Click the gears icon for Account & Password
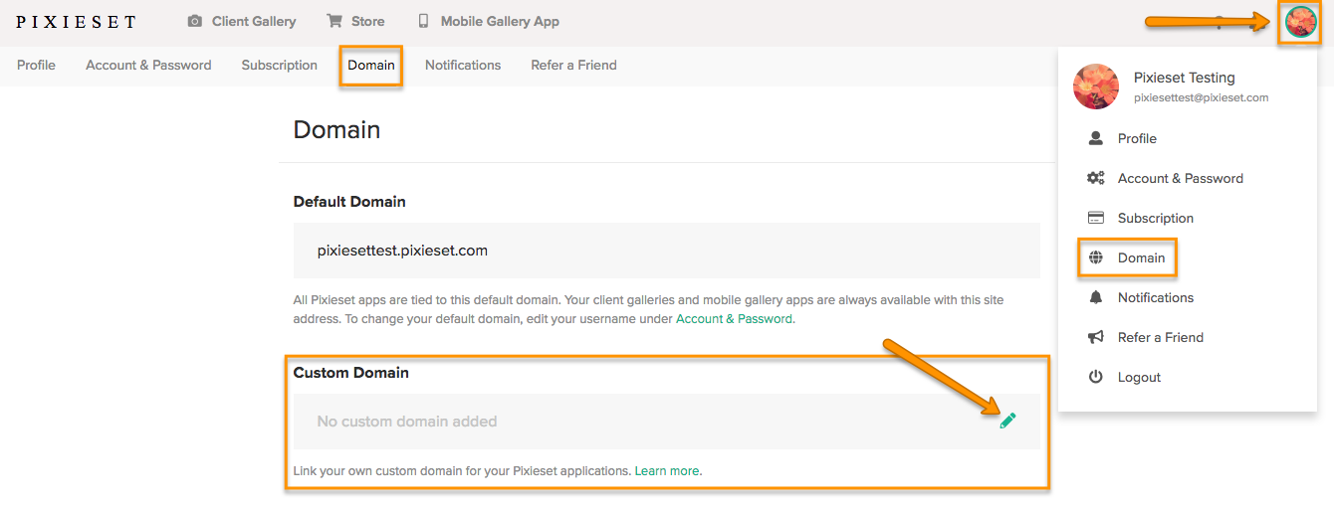Viewport: 1334px width, 510px height. [1096, 178]
